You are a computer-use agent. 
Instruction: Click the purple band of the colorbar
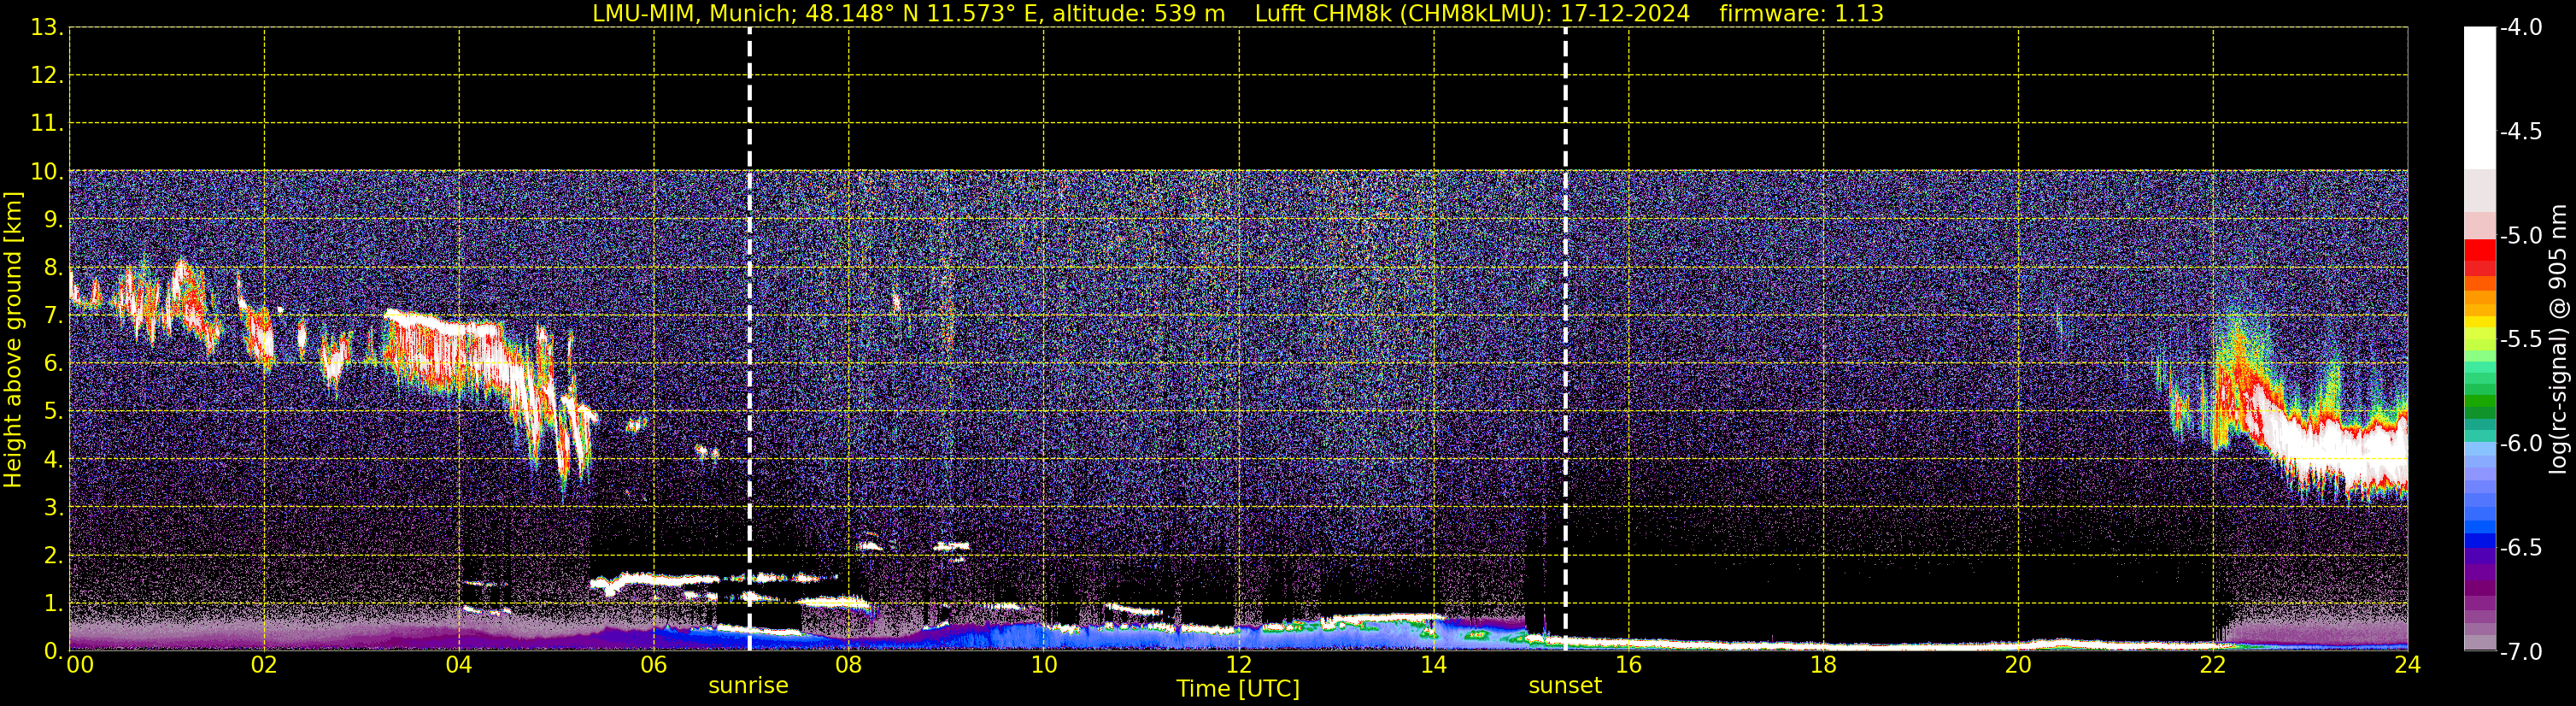pyautogui.click(x=2480, y=572)
